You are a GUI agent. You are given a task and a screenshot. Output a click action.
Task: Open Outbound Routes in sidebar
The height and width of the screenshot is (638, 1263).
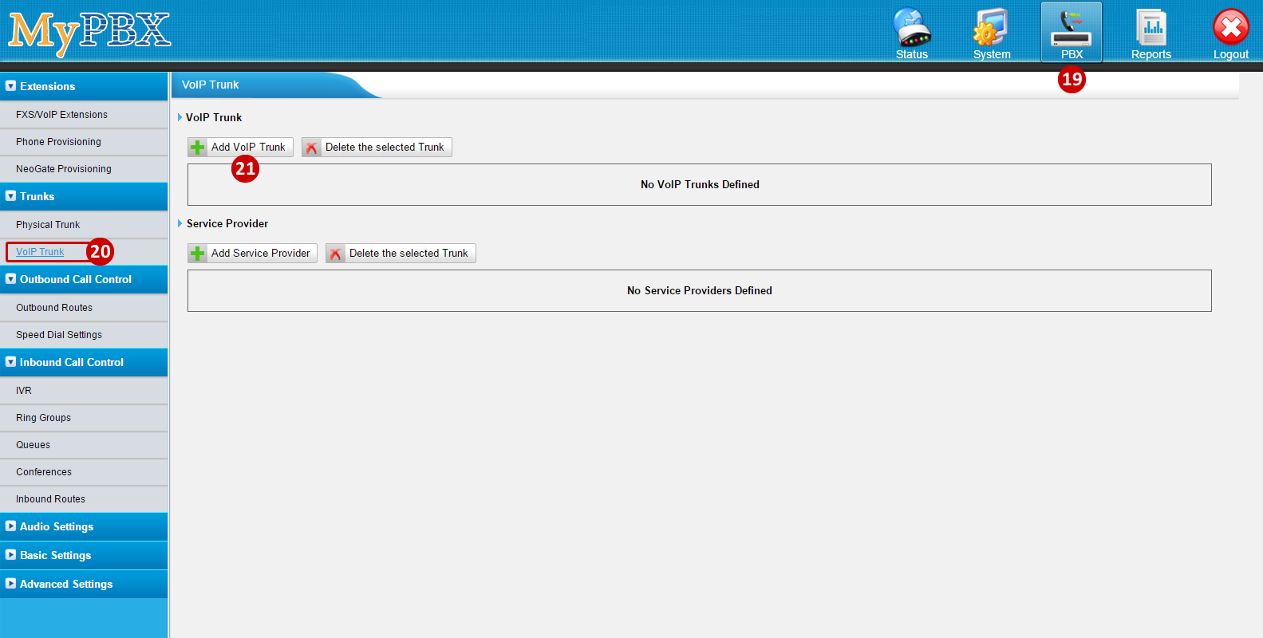coord(54,308)
